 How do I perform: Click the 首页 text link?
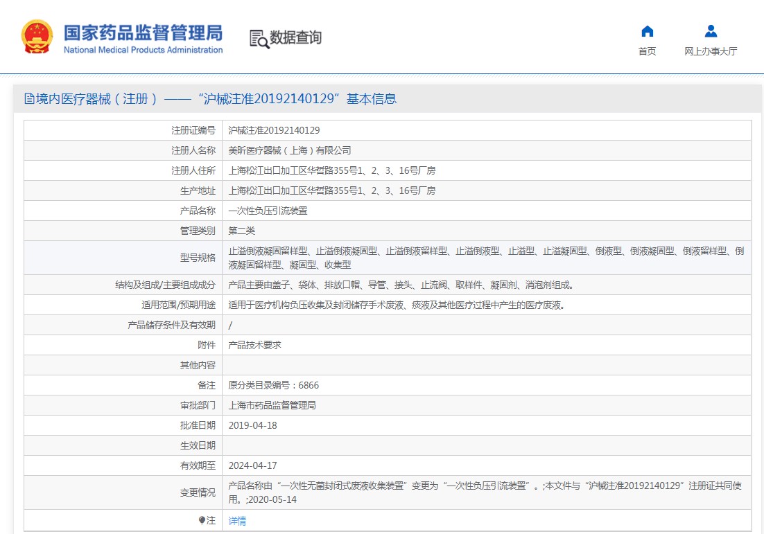(647, 51)
